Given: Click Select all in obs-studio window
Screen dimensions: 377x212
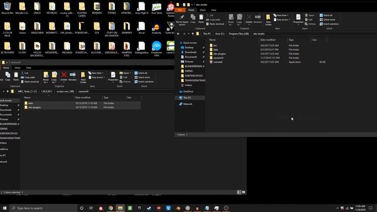Looking at the screenshot, I should point(326,15).
